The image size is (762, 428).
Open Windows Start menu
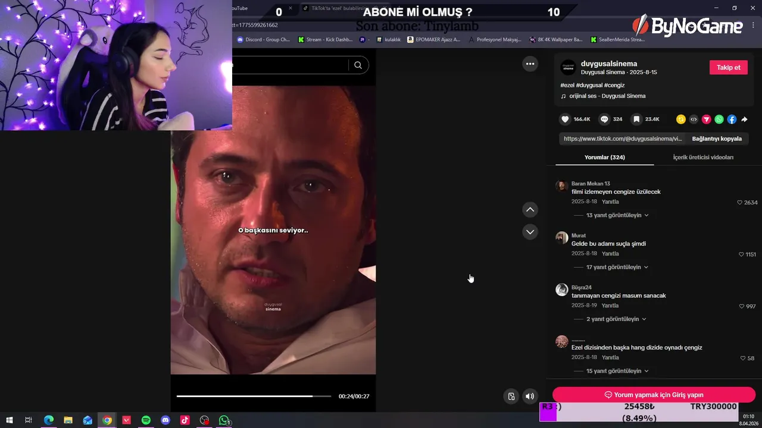[x=10, y=420]
